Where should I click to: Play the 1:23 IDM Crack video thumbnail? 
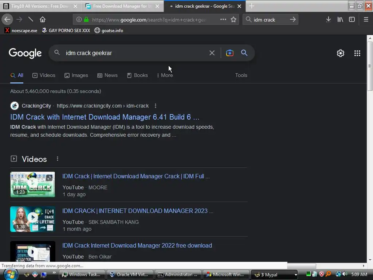(x=32, y=184)
